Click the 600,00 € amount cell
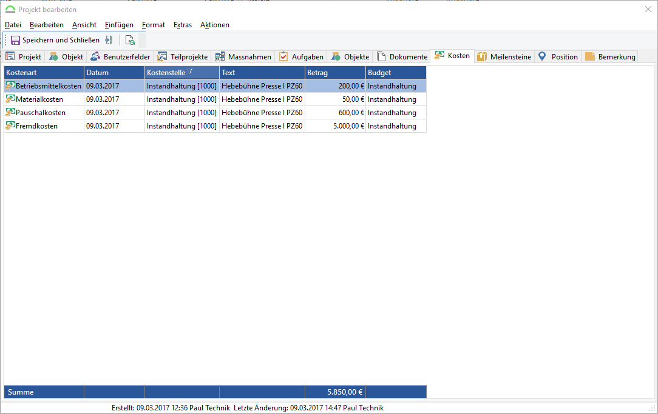 335,113
